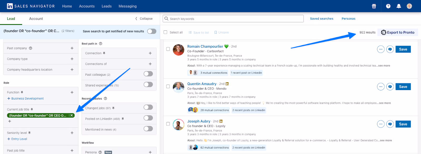This screenshot has width=421, height=154.
Task: Open Saved searches link
Action: pos(322,19)
